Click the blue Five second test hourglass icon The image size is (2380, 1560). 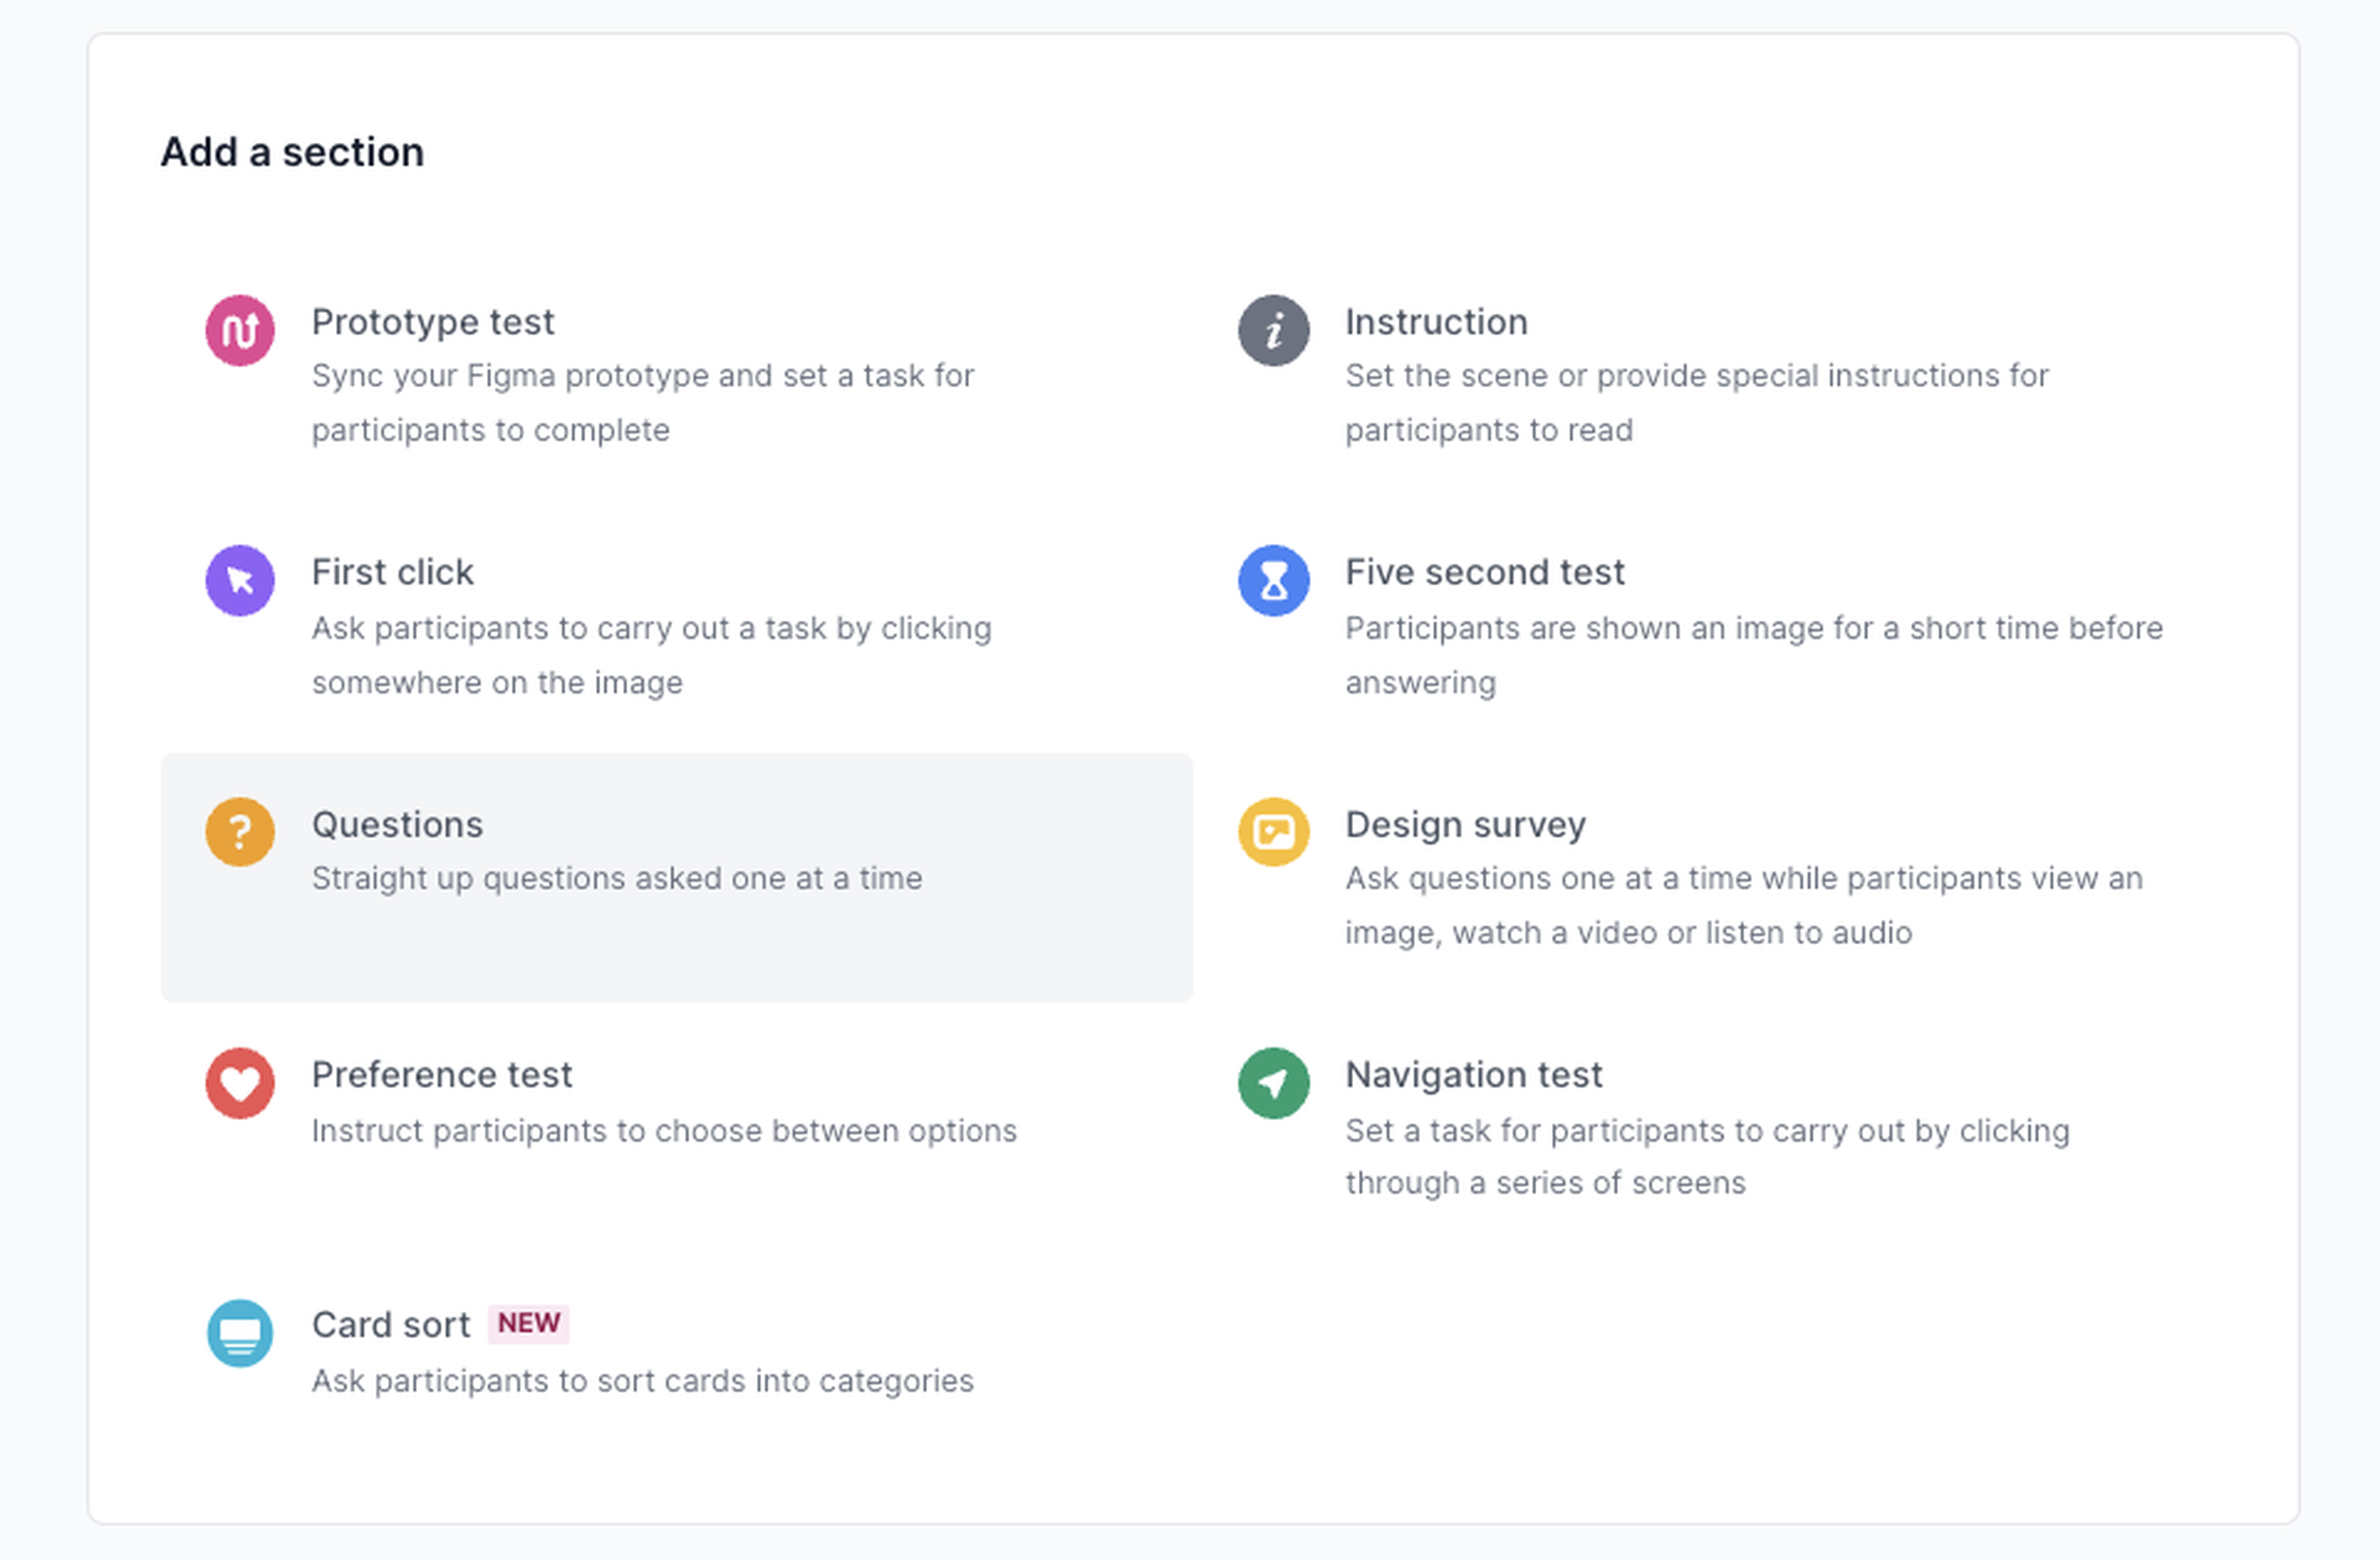1273,581
